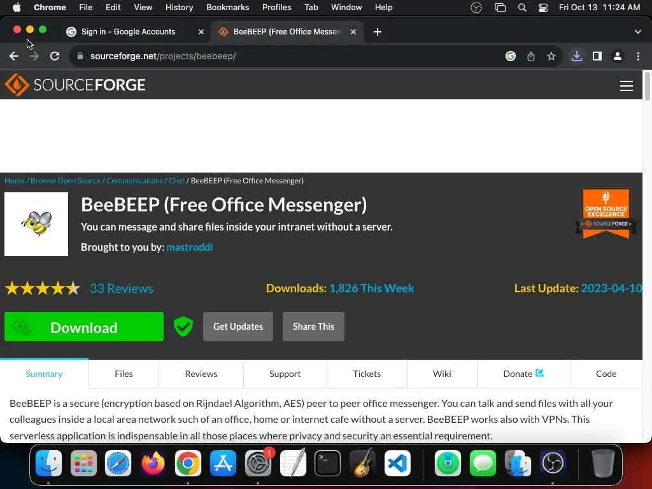Click Browse Open Source breadcrumb
The image size is (652, 489).
(x=66, y=180)
